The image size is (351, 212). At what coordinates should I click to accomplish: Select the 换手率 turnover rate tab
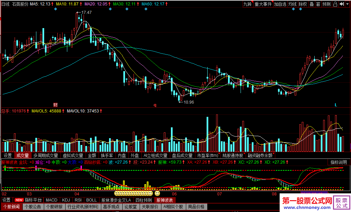[107, 155]
